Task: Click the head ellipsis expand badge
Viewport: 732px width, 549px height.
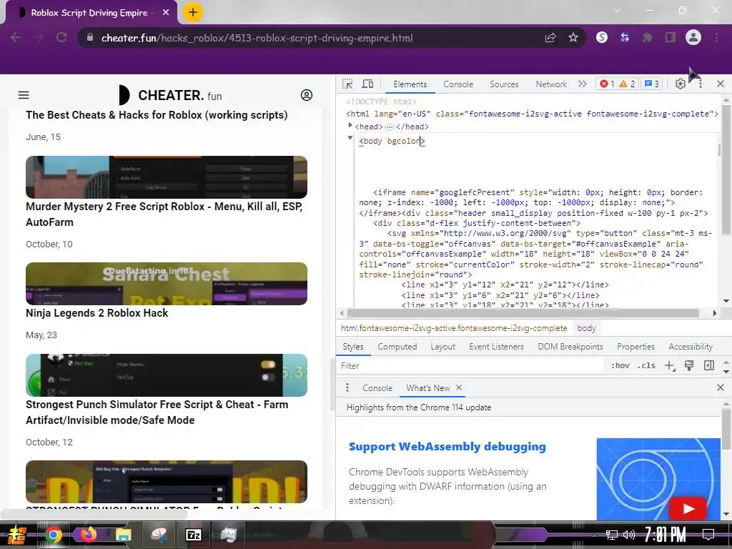Action: coord(390,127)
